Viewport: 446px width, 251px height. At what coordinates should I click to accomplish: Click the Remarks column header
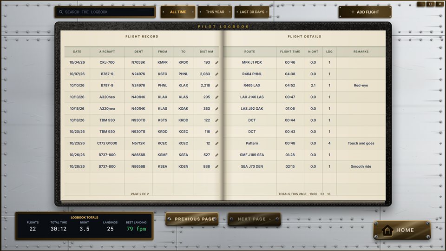pyautogui.click(x=361, y=52)
